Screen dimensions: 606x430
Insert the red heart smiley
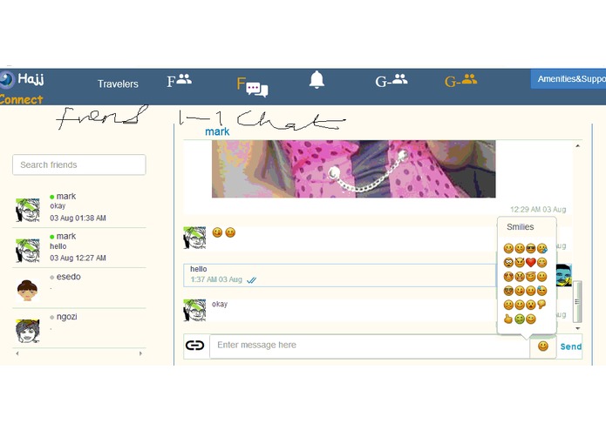coord(531,262)
